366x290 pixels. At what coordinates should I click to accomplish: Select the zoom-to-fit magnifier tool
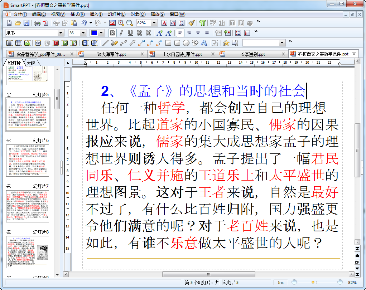[121, 23]
